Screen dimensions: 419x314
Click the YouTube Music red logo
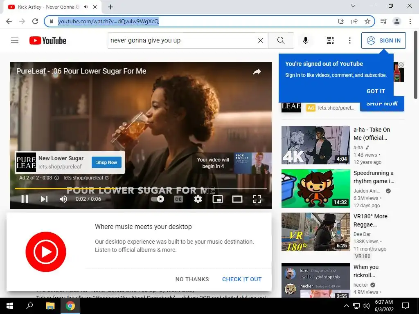(46, 252)
